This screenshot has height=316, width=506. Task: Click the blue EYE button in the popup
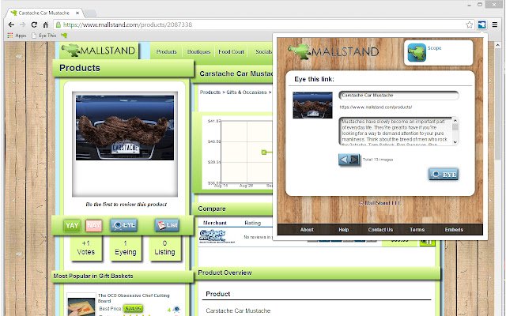(x=444, y=175)
